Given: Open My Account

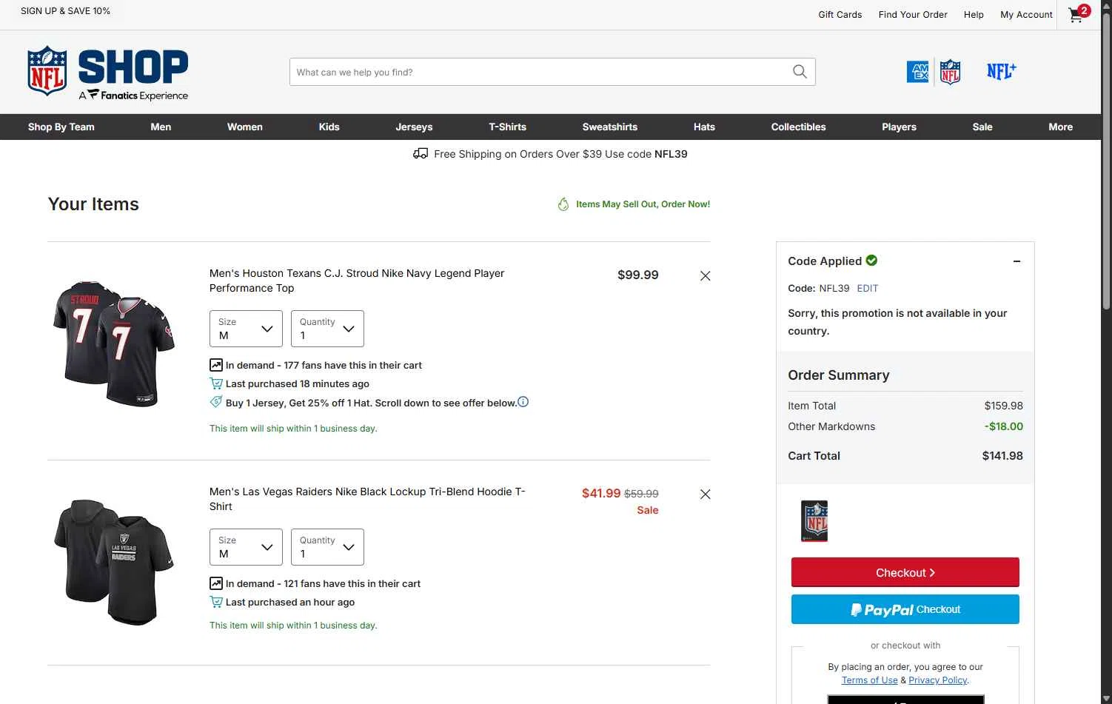Looking at the screenshot, I should point(1026,14).
